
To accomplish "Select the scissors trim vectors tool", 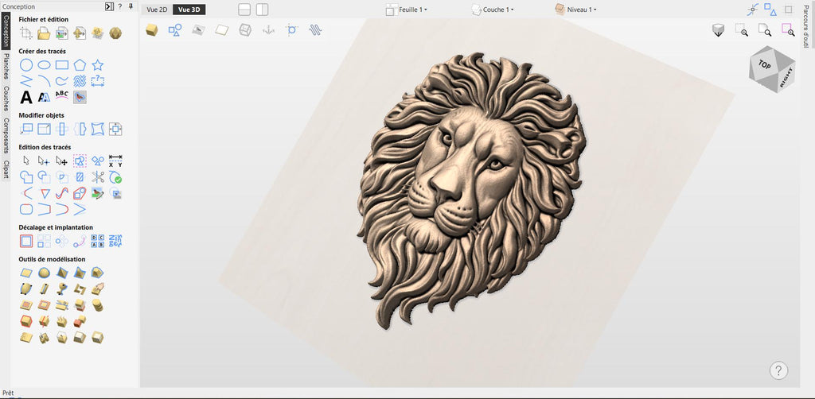I will pyautogui.click(x=98, y=177).
